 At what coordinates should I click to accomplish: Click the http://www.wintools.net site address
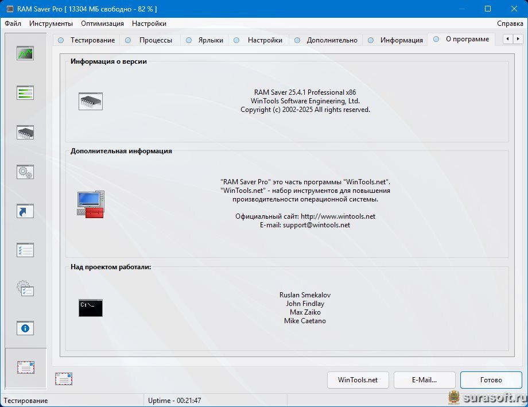(337, 216)
